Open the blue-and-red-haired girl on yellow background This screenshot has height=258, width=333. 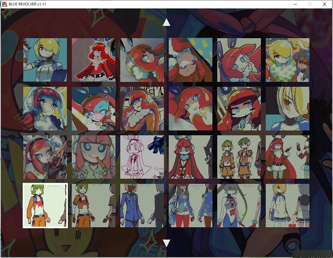point(45,108)
